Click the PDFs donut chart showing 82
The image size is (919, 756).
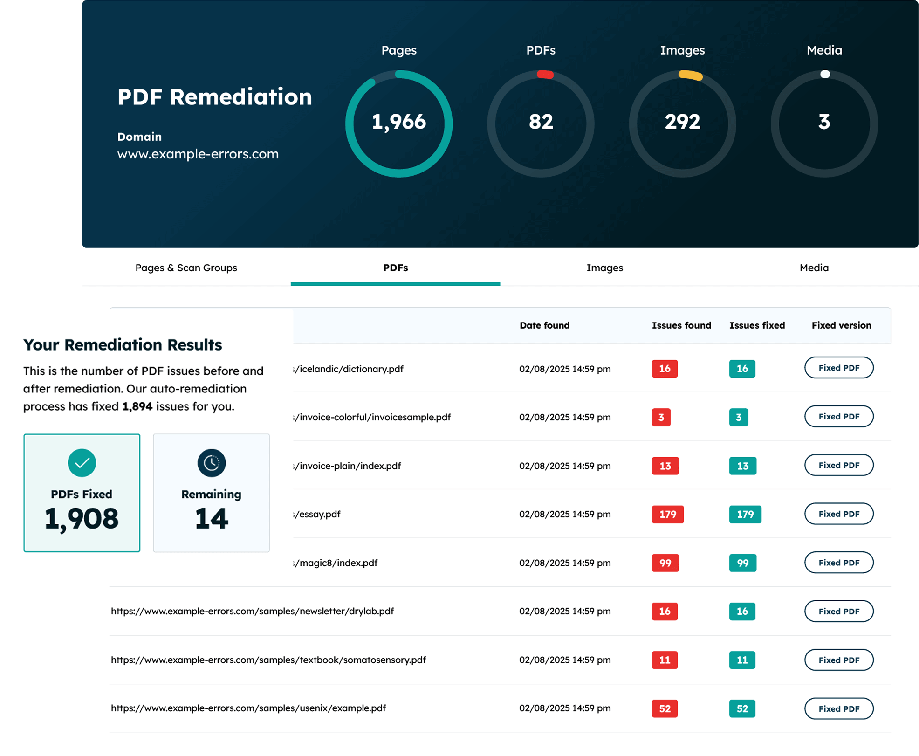541,123
